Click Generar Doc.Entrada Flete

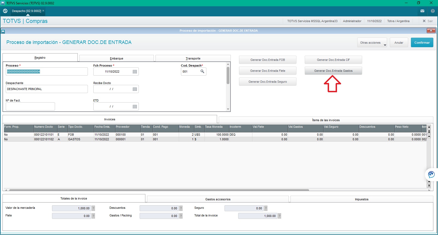pos(267,71)
